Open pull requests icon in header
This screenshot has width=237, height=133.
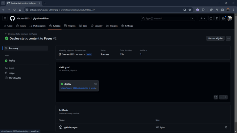pyautogui.click(x=217, y=18)
